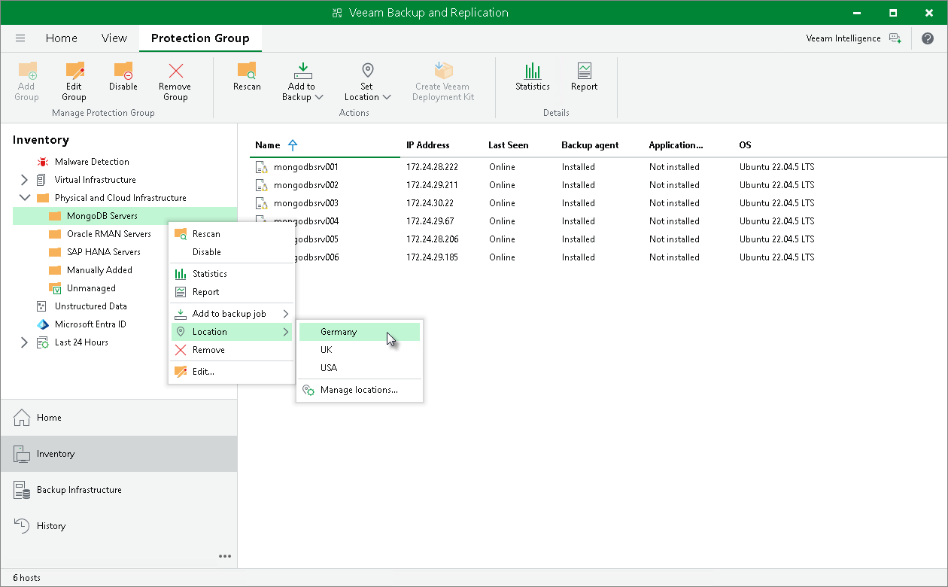Choose Disable in the context menu
Viewport: 948px width, 587px height.
(232, 252)
